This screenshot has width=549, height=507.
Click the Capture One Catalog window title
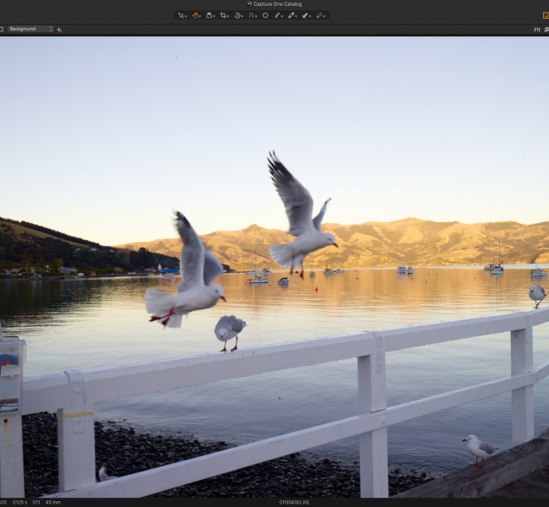click(x=274, y=4)
